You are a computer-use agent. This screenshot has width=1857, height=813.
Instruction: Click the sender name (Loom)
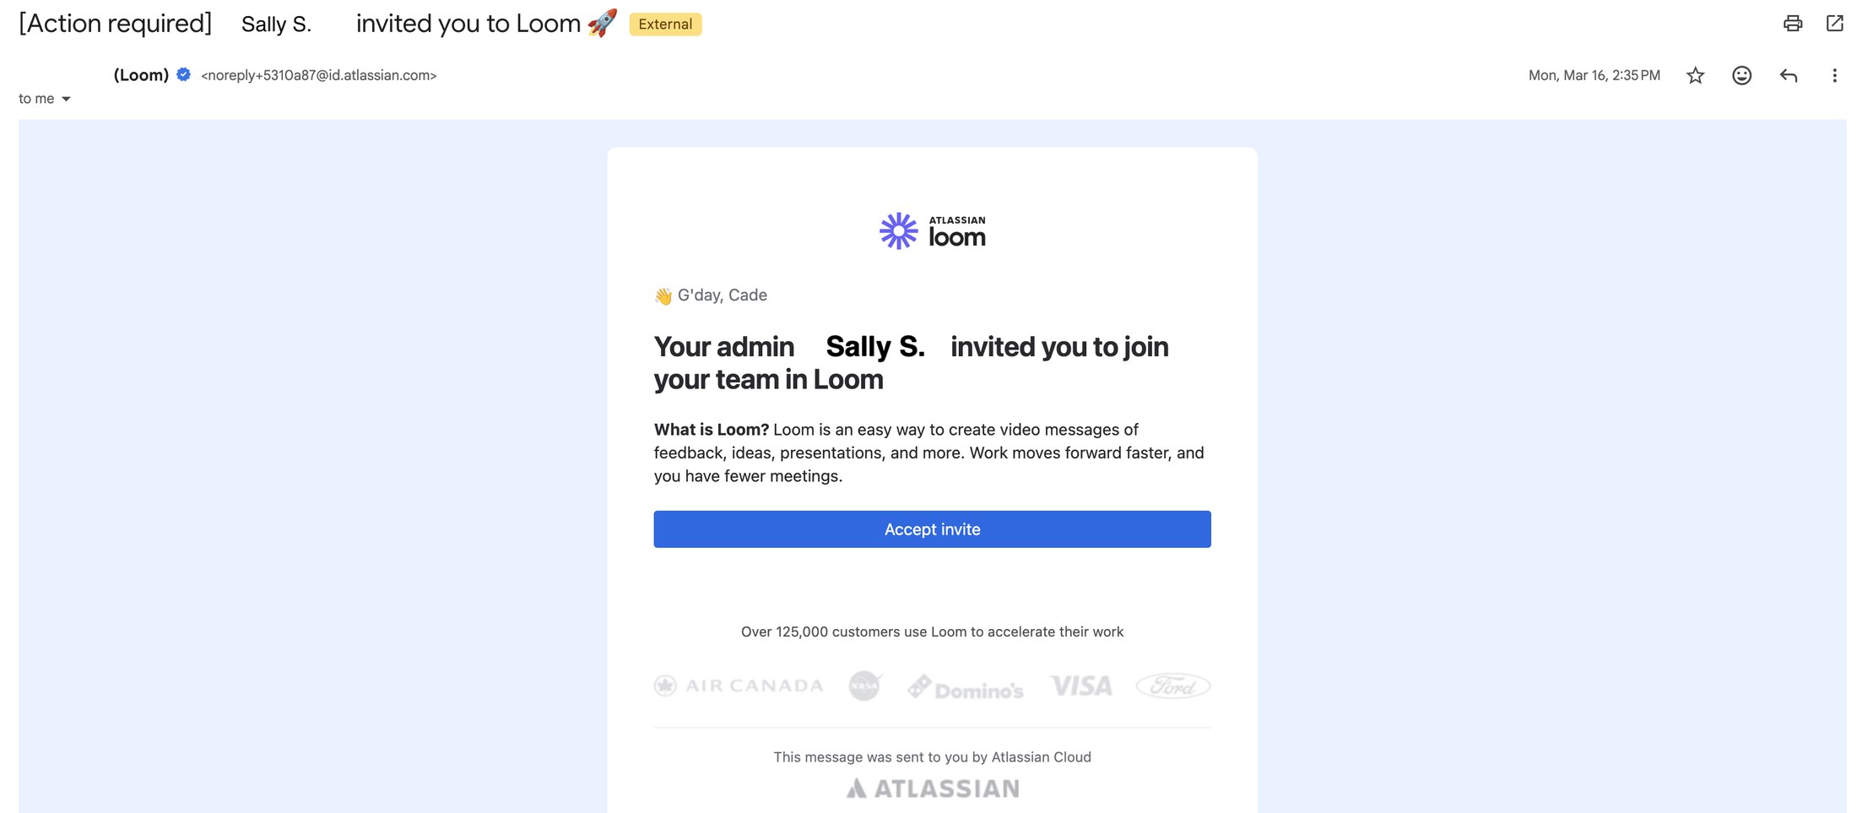pyautogui.click(x=141, y=75)
